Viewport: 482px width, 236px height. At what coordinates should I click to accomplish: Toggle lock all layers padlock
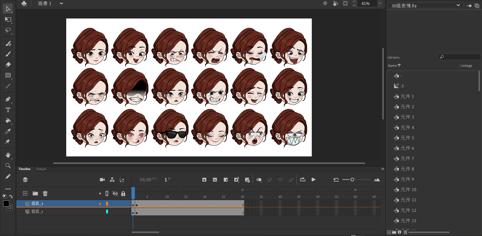tap(123, 193)
